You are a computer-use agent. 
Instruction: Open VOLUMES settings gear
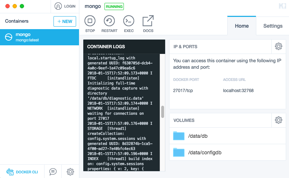click(x=279, y=120)
